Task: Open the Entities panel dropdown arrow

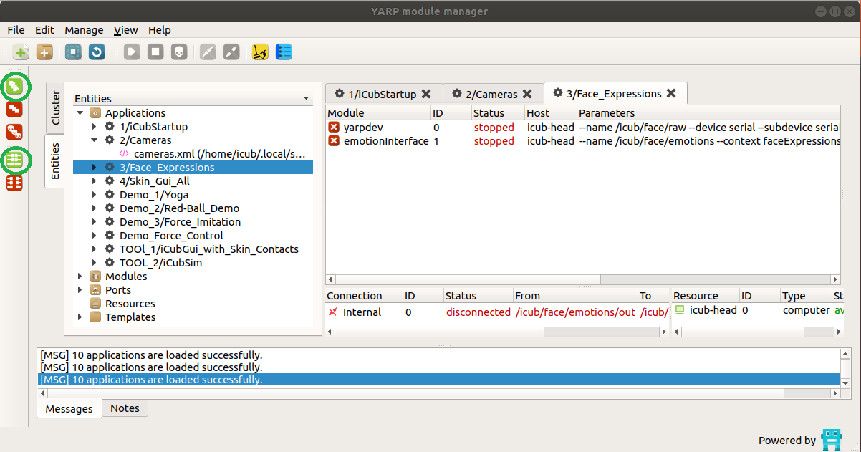Action: tap(306, 99)
